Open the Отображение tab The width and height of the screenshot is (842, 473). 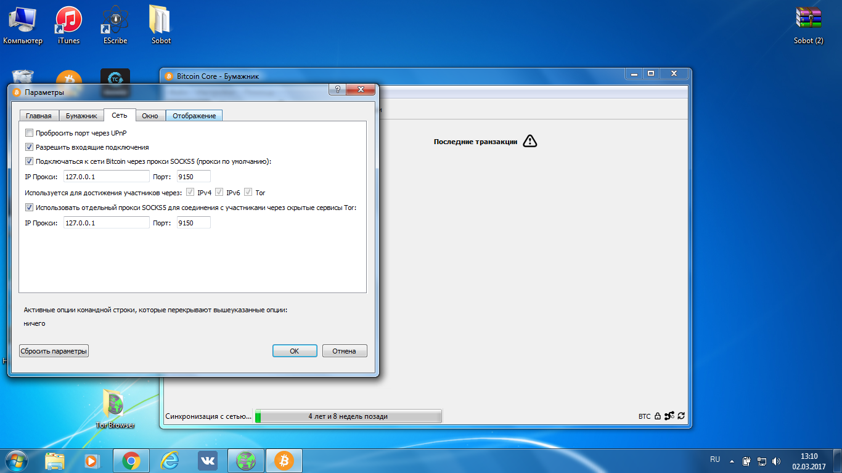point(194,116)
